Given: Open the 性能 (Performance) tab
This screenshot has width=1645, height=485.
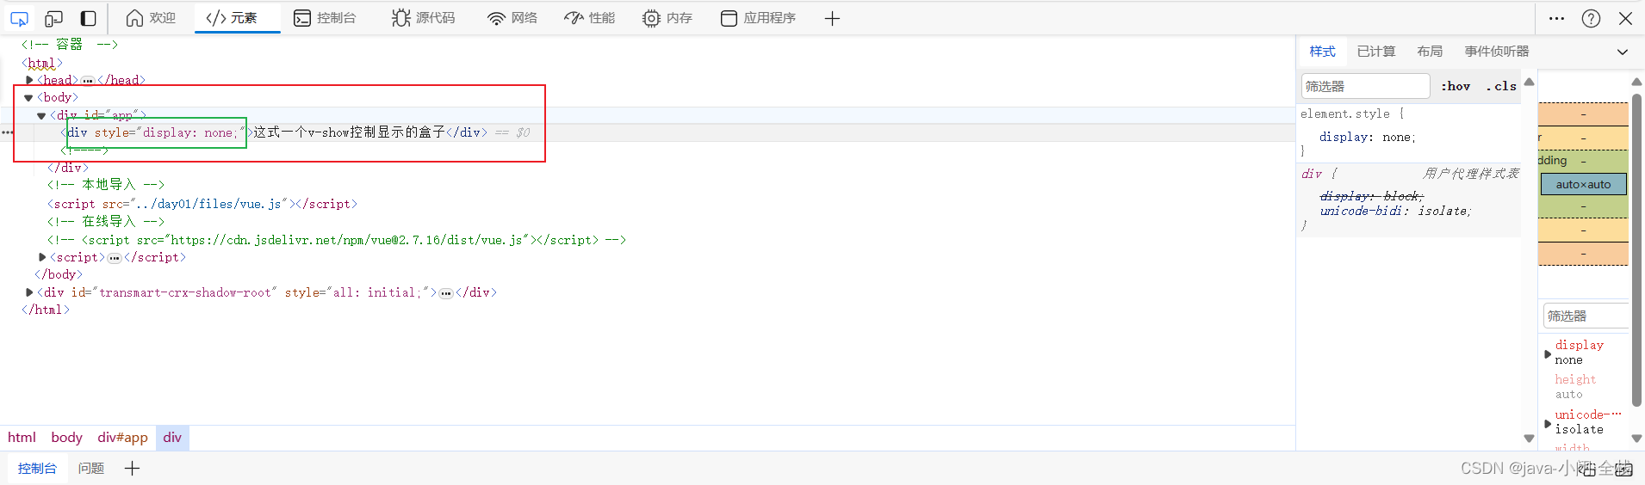Looking at the screenshot, I should (x=590, y=18).
